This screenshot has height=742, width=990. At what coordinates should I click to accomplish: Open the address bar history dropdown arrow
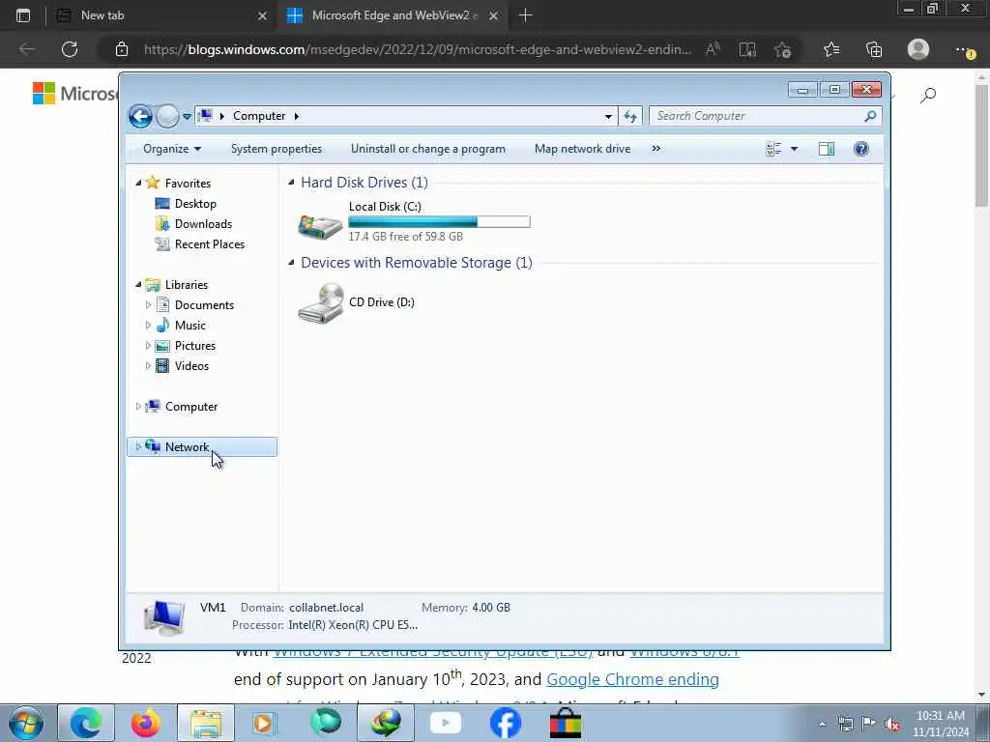pyautogui.click(x=608, y=116)
